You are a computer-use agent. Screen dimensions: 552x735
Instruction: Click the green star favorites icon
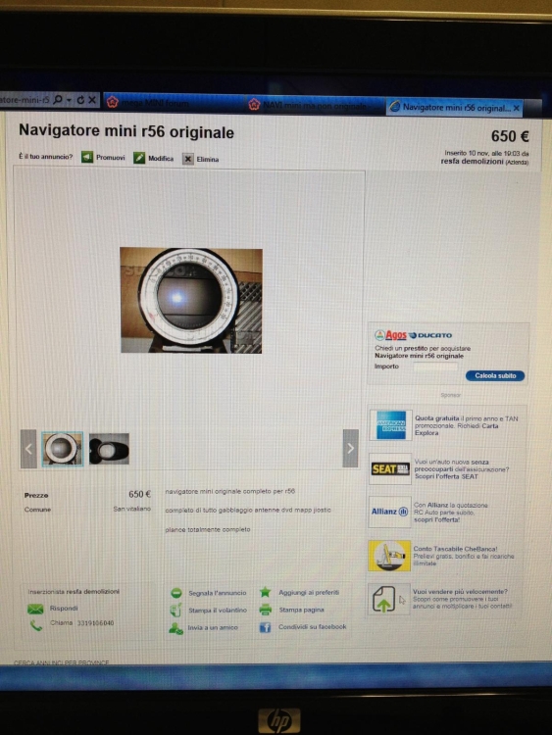pos(266,592)
